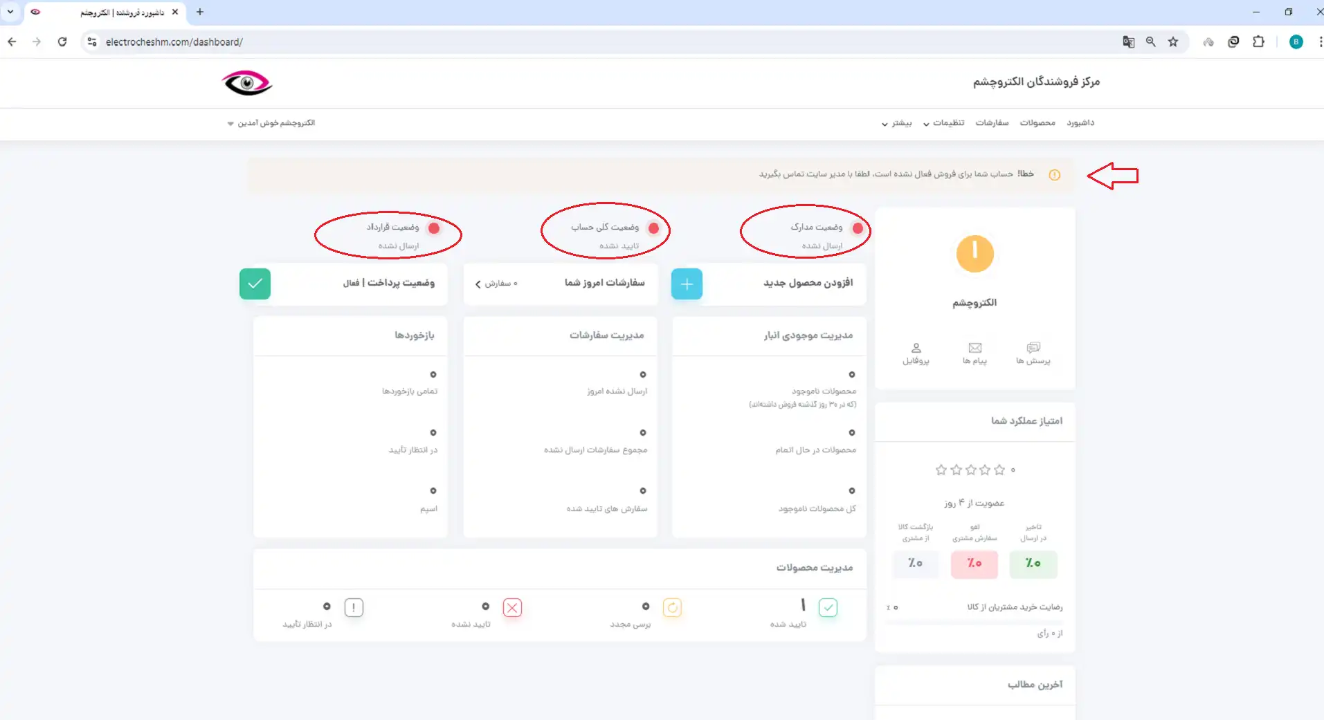The image size is (1324, 720).
Task: Click the امتیاز عملکرد شما heading
Action: point(1026,421)
